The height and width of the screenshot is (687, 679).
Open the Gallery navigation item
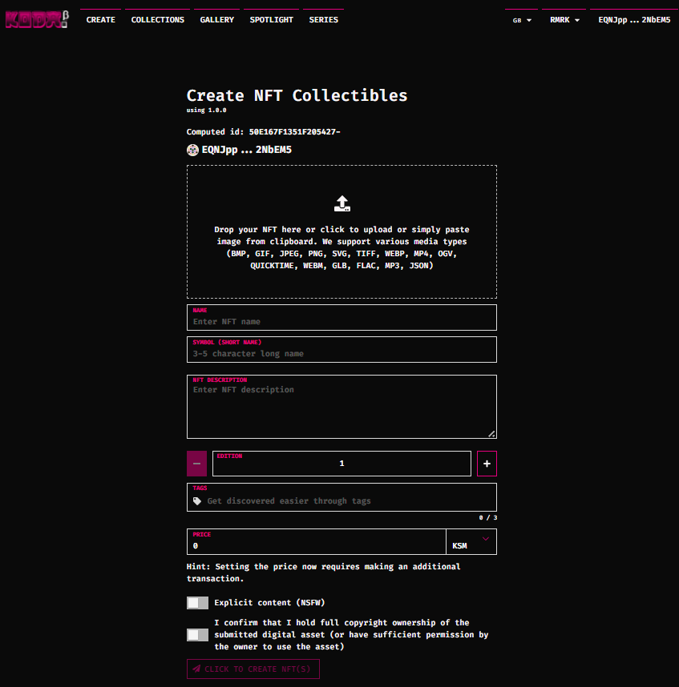pos(216,19)
